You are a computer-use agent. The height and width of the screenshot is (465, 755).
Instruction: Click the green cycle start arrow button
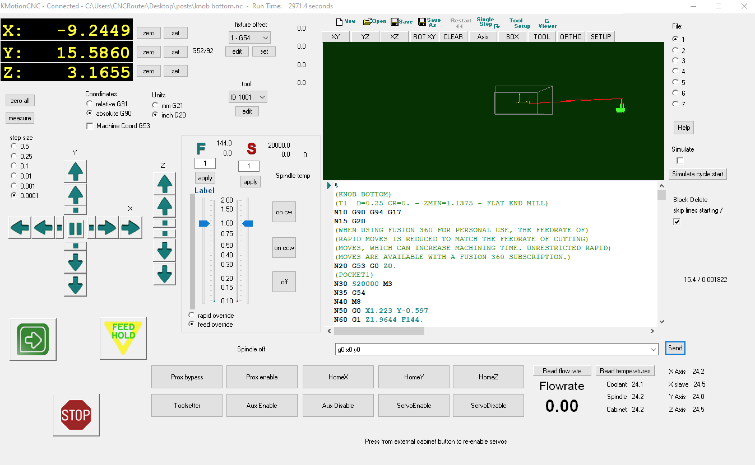pyautogui.click(x=33, y=339)
